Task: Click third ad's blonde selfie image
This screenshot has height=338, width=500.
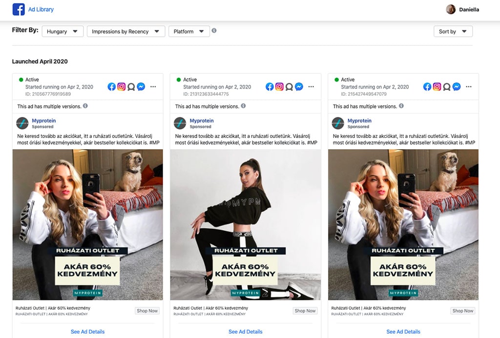Action: pyautogui.click(x=403, y=225)
